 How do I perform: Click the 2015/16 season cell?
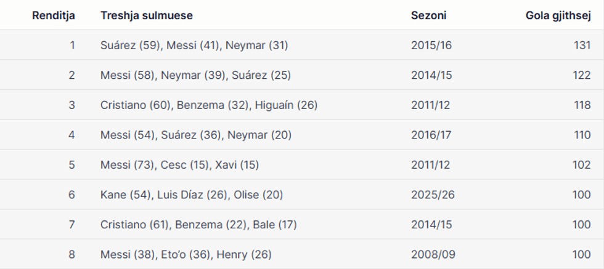coord(431,45)
